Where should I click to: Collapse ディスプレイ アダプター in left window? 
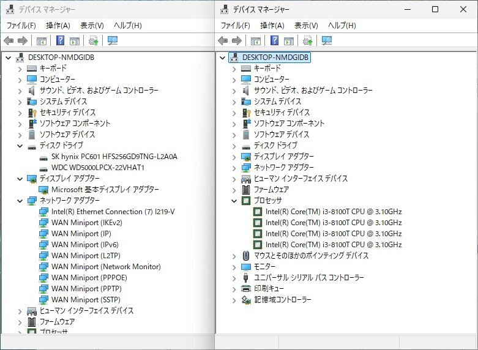coord(20,179)
